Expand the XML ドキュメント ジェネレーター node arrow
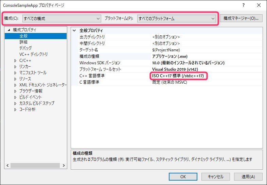 pos(15,85)
